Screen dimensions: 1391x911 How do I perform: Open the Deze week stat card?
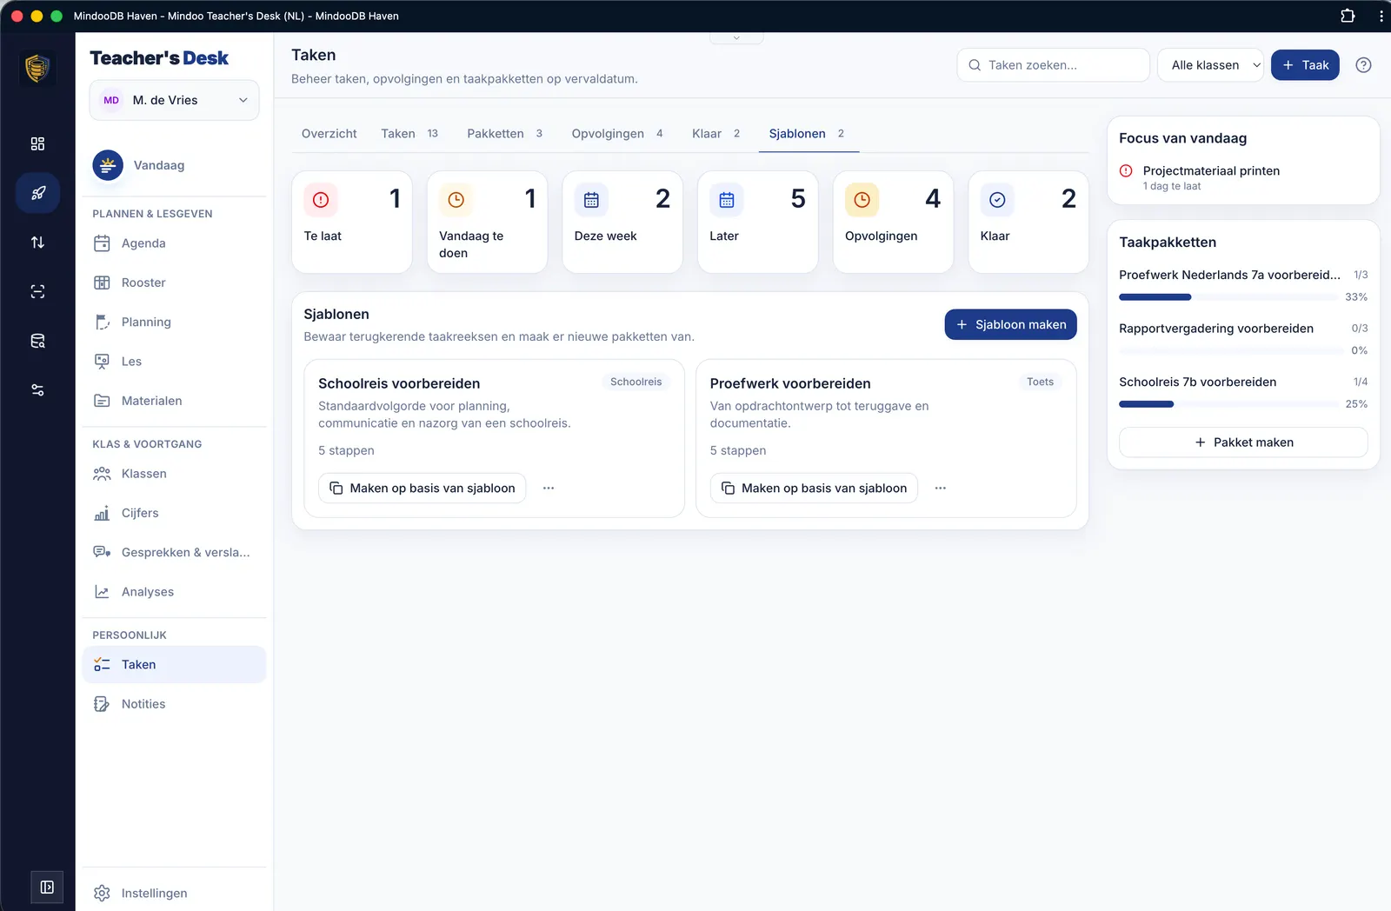[622, 223]
